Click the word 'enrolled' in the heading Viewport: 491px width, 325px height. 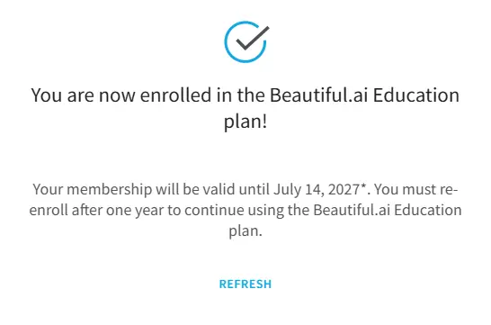click(175, 95)
